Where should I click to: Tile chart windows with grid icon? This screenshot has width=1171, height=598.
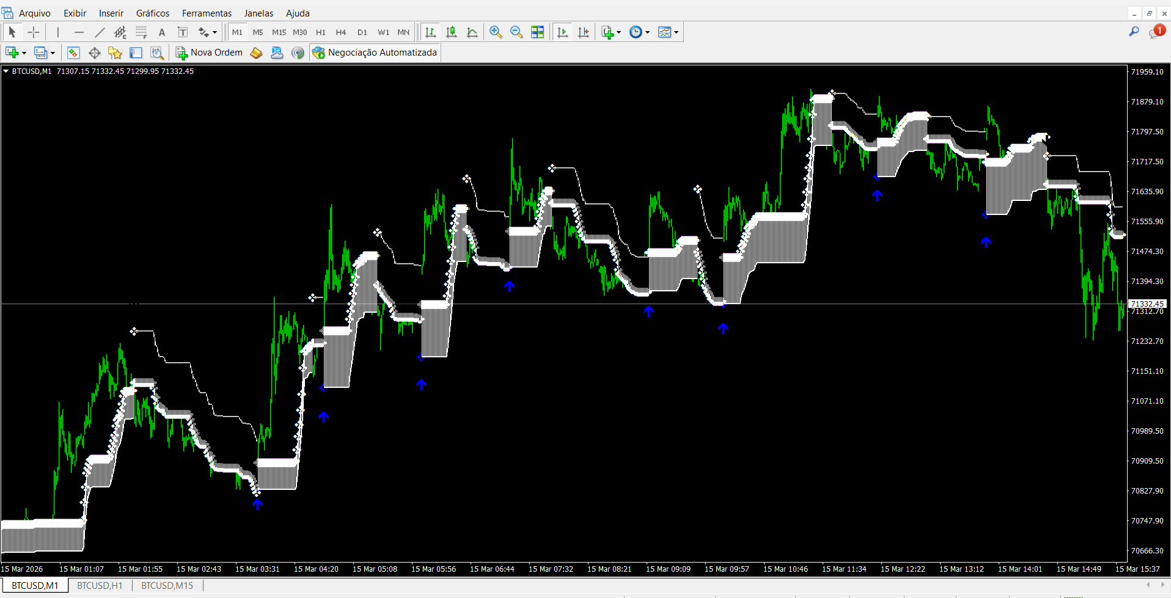537,32
